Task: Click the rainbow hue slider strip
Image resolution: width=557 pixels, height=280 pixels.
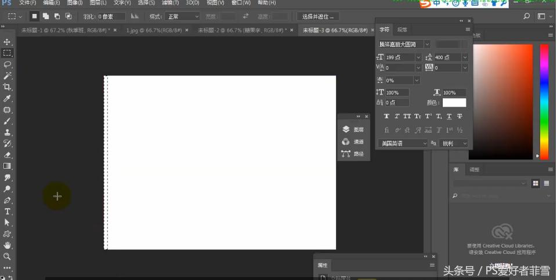Action: [544, 101]
